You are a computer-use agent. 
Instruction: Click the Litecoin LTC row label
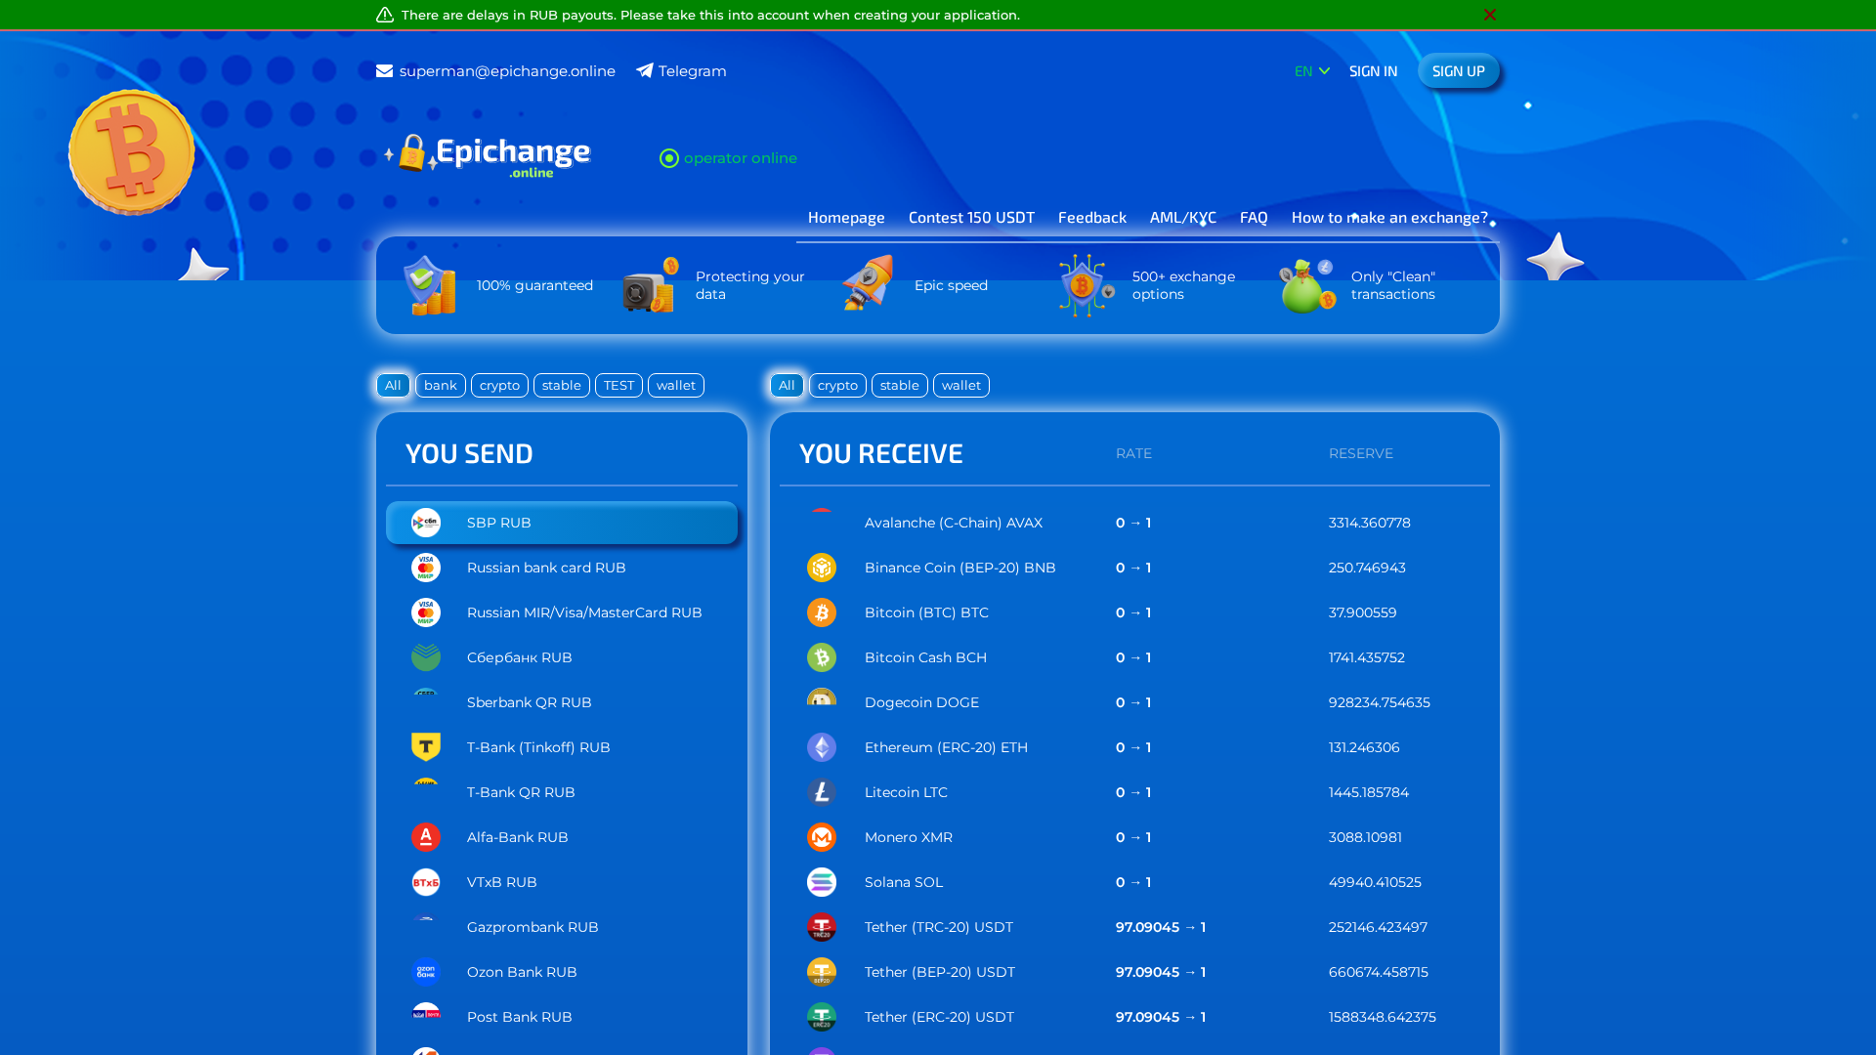coord(906,792)
